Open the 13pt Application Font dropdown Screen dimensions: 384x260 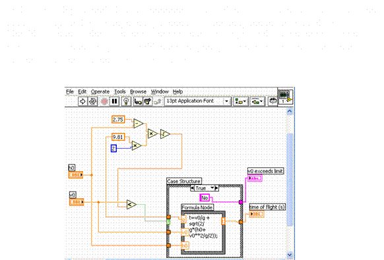(x=198, y=101)
